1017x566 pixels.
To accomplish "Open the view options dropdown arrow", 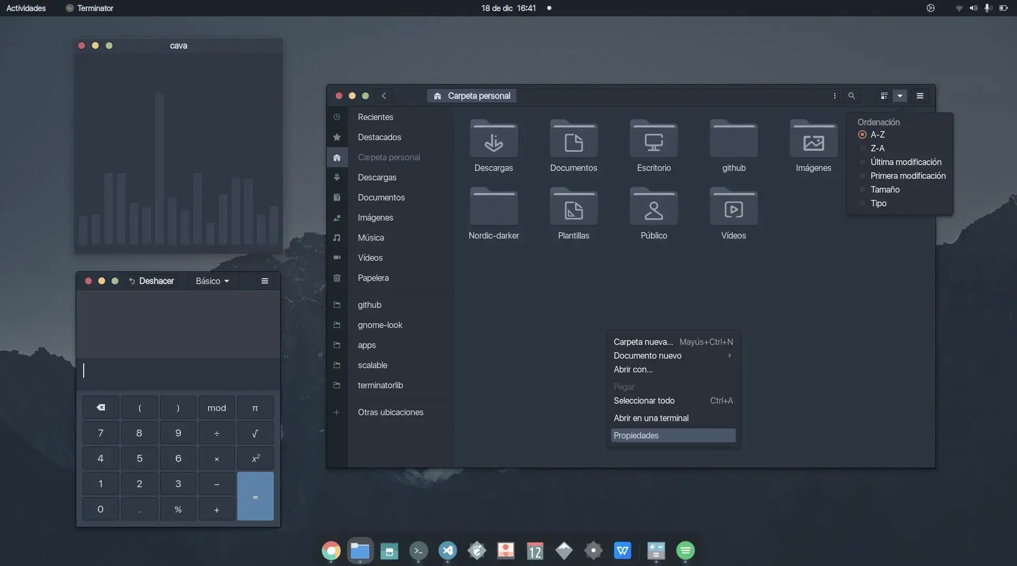I will (899, 96).
